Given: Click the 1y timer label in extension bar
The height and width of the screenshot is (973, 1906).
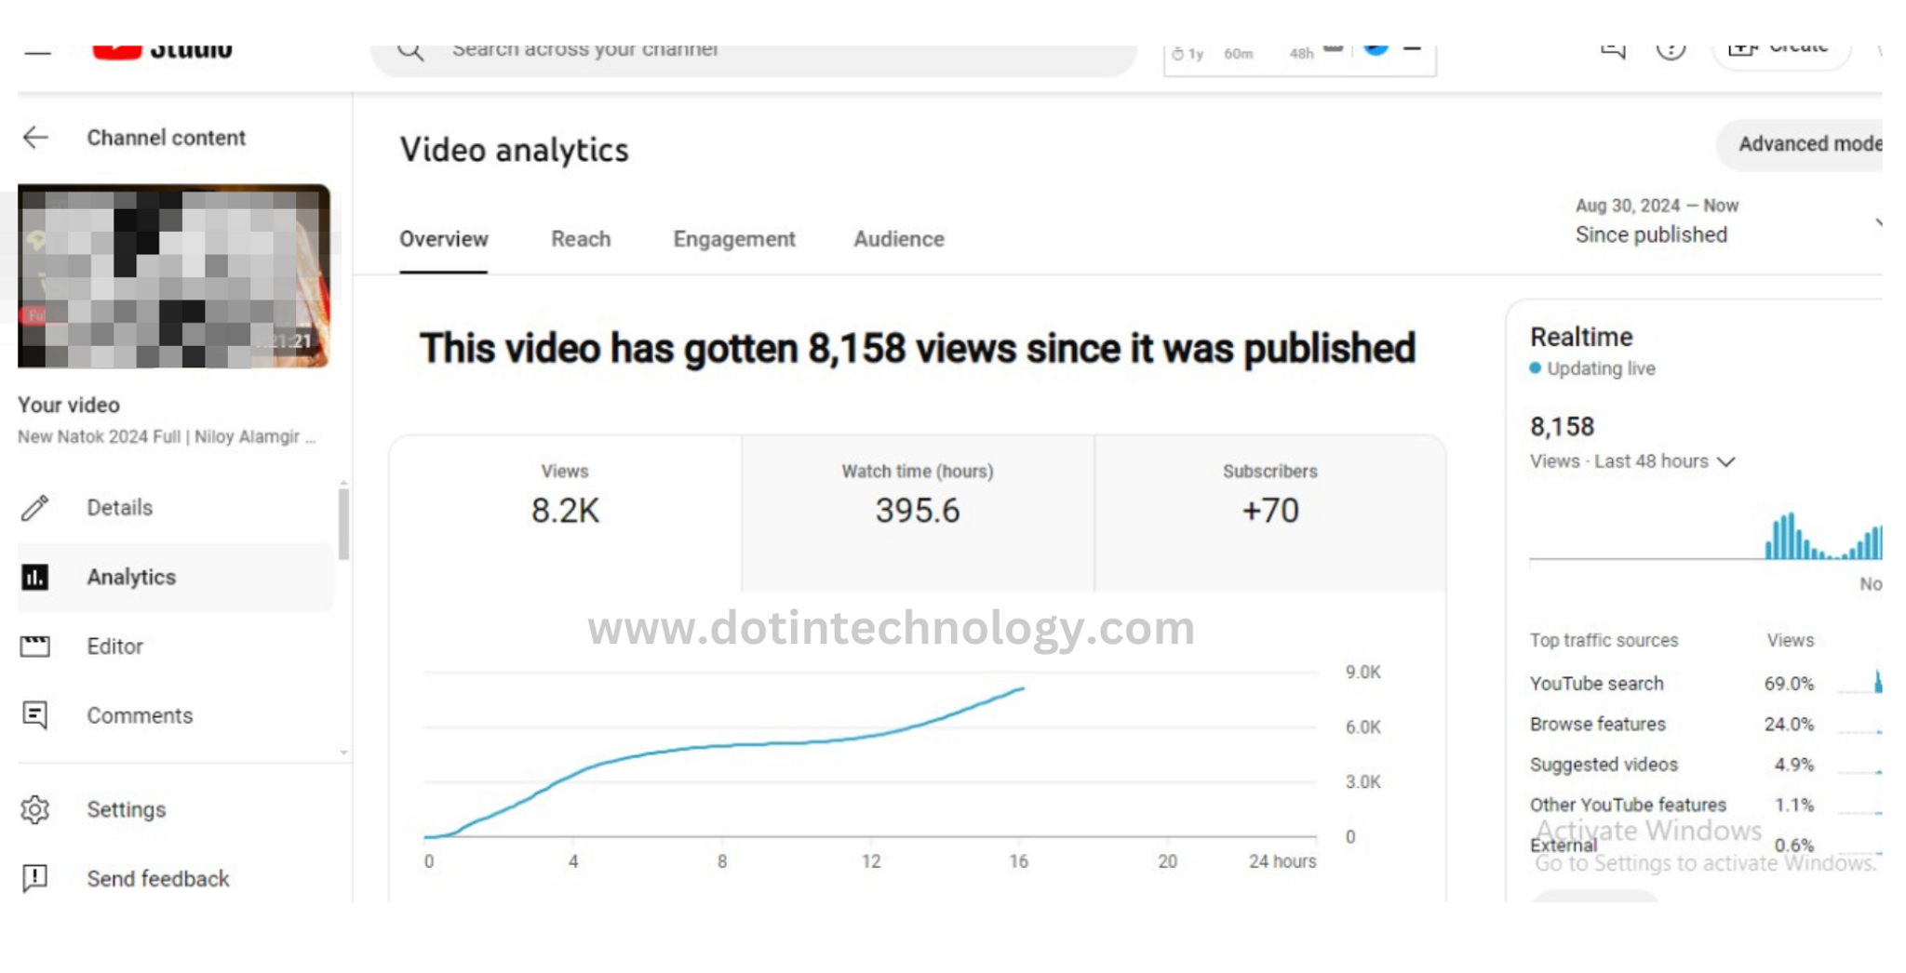Looking at the screenshot, I should coord(1188,54).
